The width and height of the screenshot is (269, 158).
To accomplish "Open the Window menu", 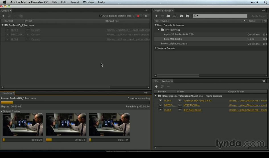I will [x=89, y=2].
